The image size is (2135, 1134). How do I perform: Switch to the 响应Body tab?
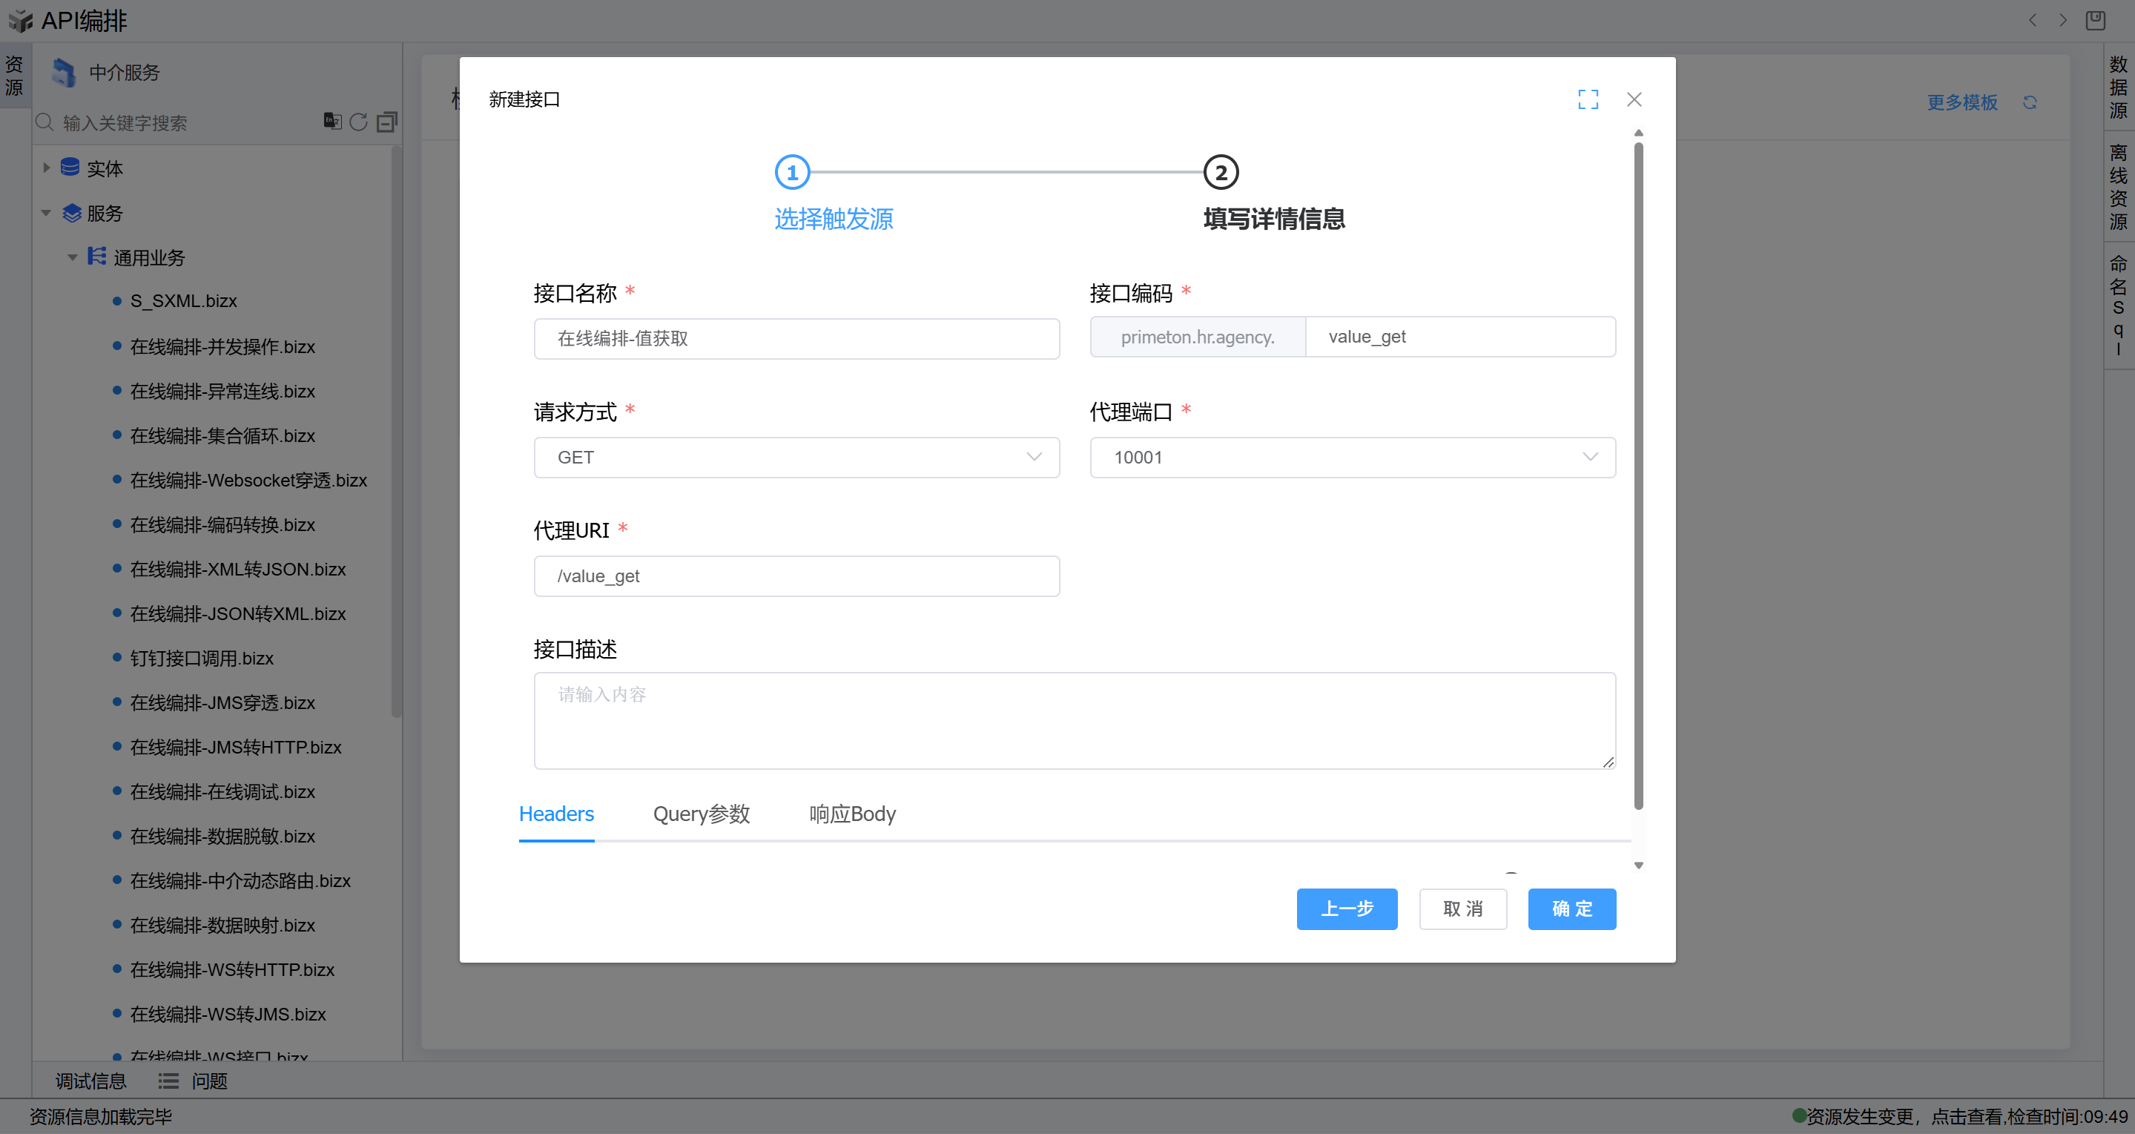852,814
